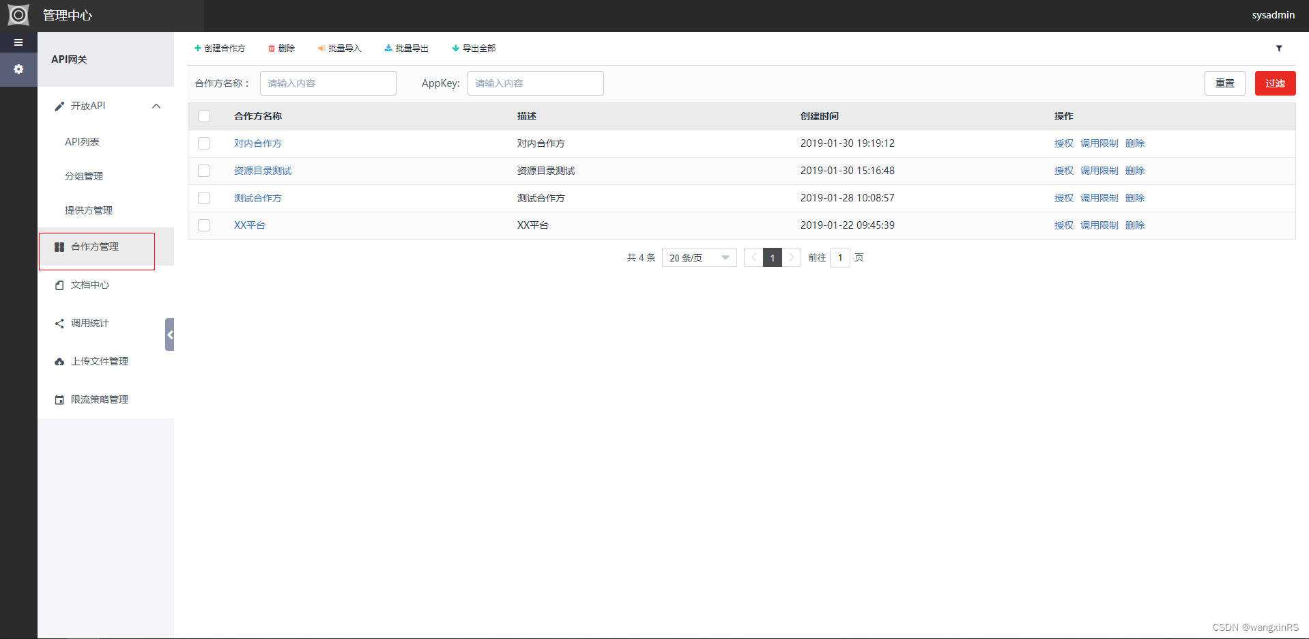
Task: Click 授权 for 资源目录测试 row
Action: tap(1064, 171)
